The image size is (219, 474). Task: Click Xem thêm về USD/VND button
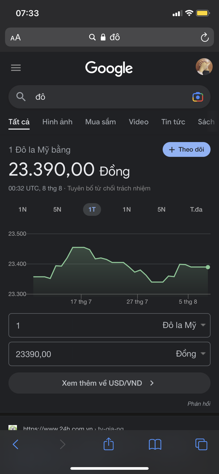click(109, 383)
